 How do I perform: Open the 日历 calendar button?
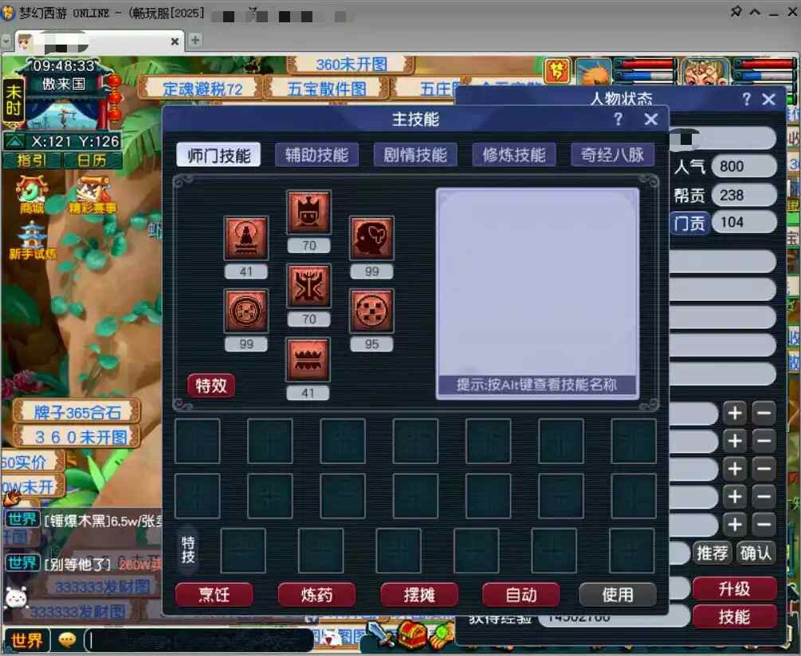(x=92, y=161)
